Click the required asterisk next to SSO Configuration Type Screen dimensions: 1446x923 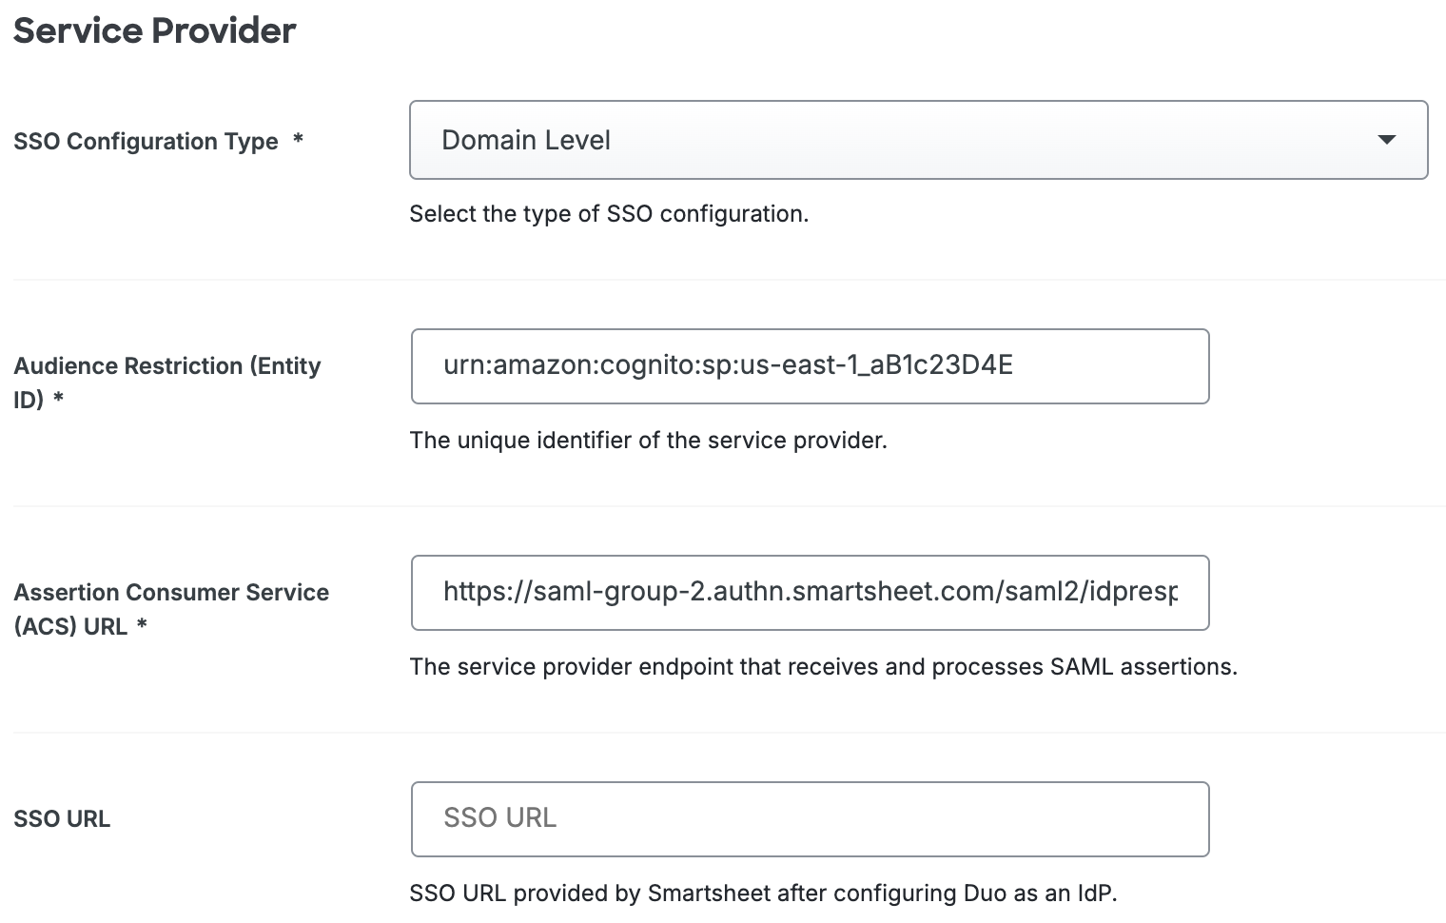297,141
